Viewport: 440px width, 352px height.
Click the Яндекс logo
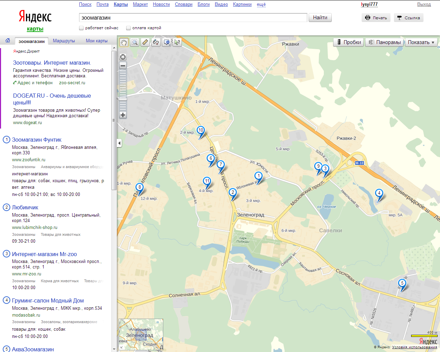click(35, 16)
